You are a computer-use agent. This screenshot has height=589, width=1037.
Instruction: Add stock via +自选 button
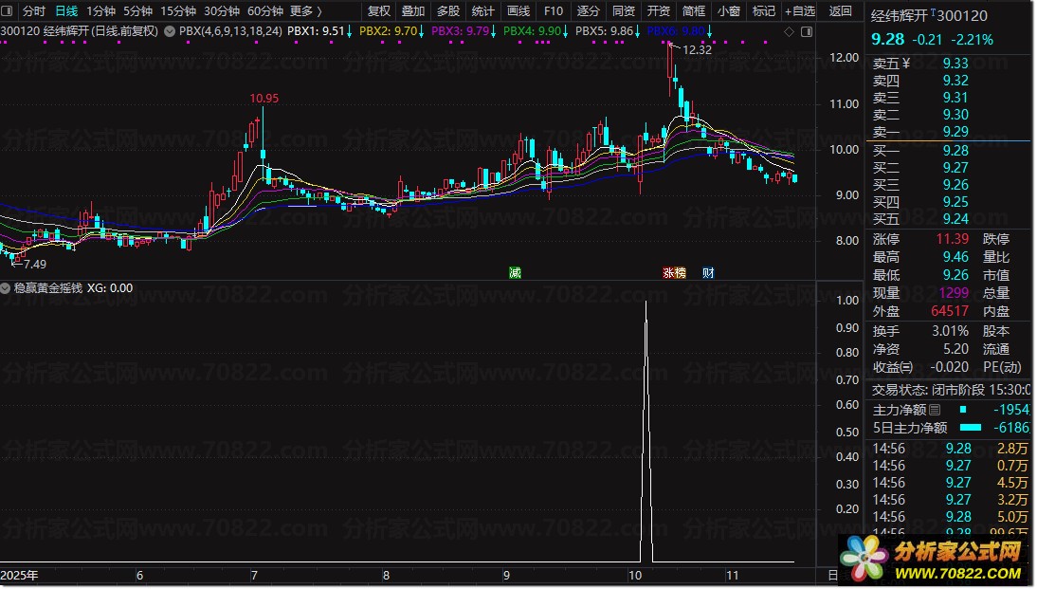[x=799, y=11]
